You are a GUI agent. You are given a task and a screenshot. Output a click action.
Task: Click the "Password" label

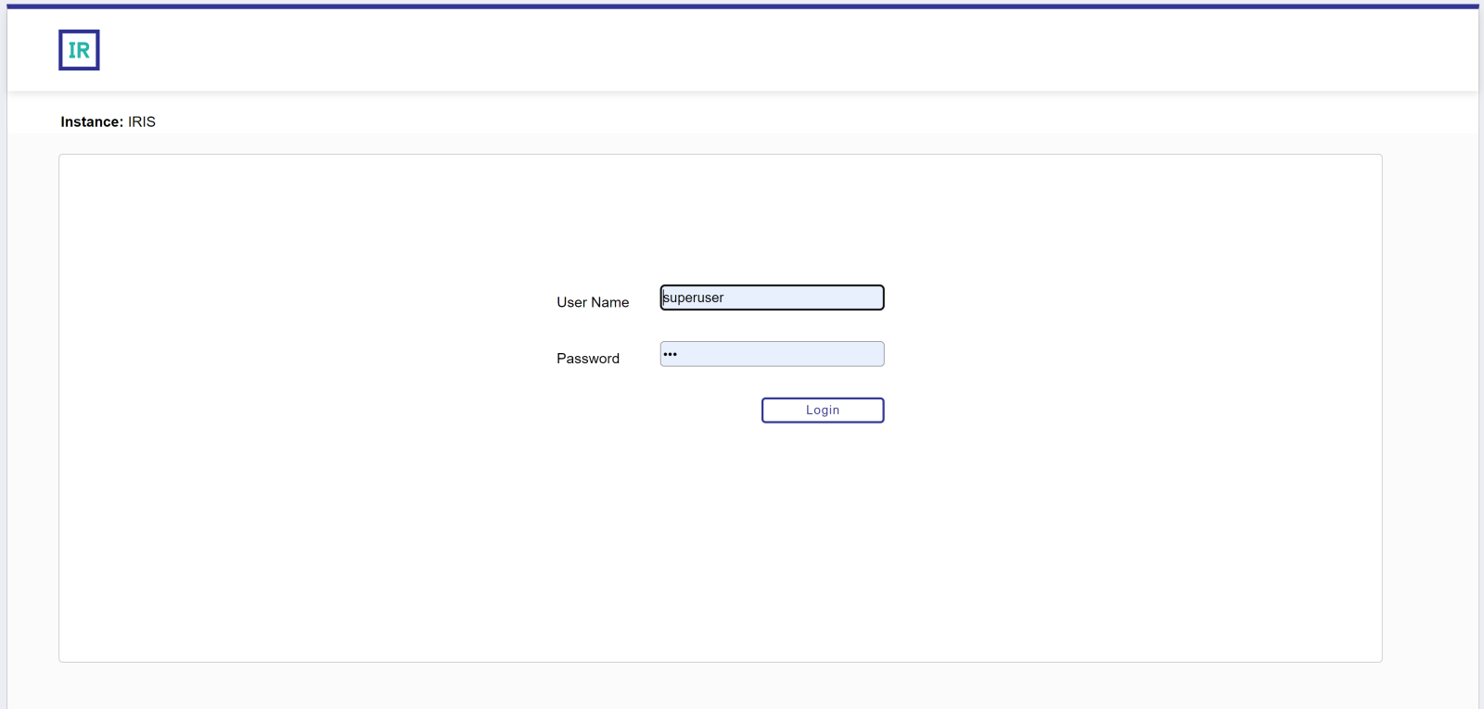(x=588, y=359)
